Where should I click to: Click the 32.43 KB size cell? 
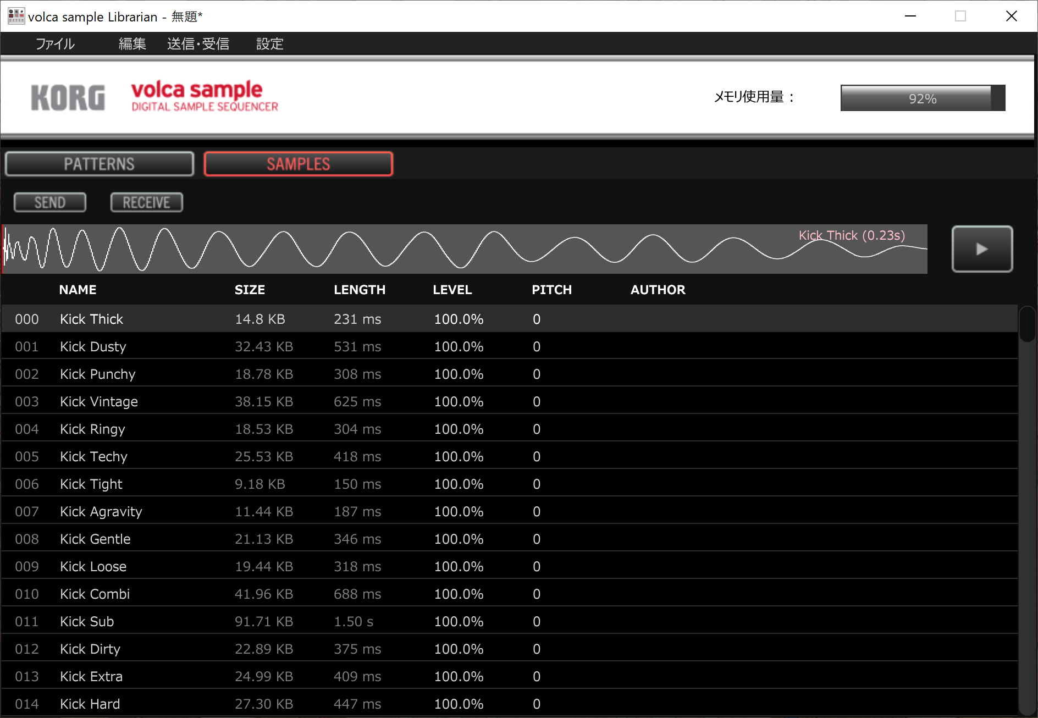[x=264, y=346]
